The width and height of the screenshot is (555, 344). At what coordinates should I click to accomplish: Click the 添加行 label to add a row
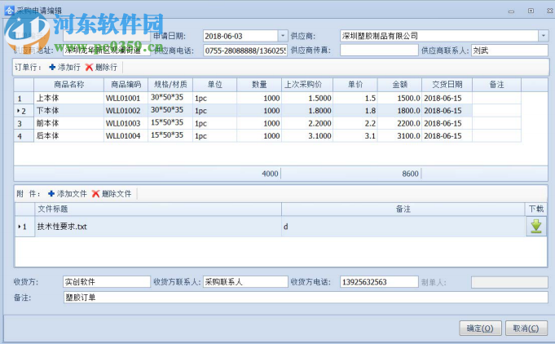[x=69, y=67]
